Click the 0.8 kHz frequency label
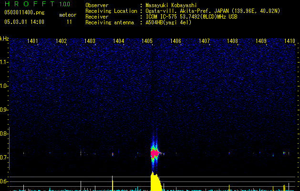The image size is (300, 191). [x=4, y=134]
